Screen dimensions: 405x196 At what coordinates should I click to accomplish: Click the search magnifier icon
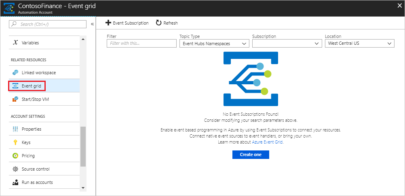[15, 24]
